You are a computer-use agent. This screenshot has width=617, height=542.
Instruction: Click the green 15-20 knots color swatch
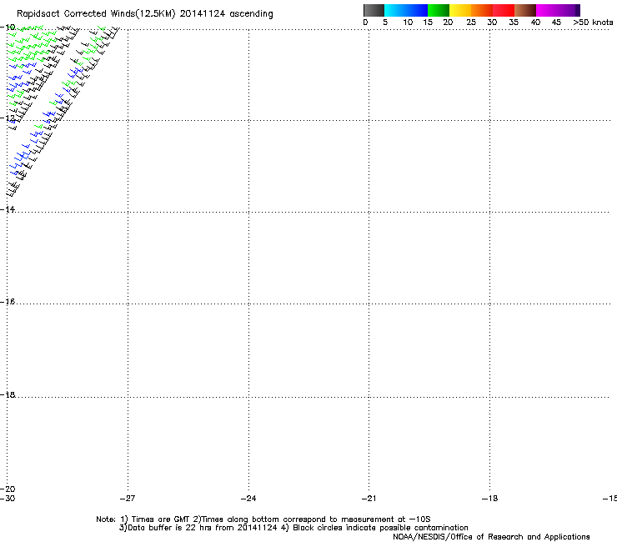[439, 10]
